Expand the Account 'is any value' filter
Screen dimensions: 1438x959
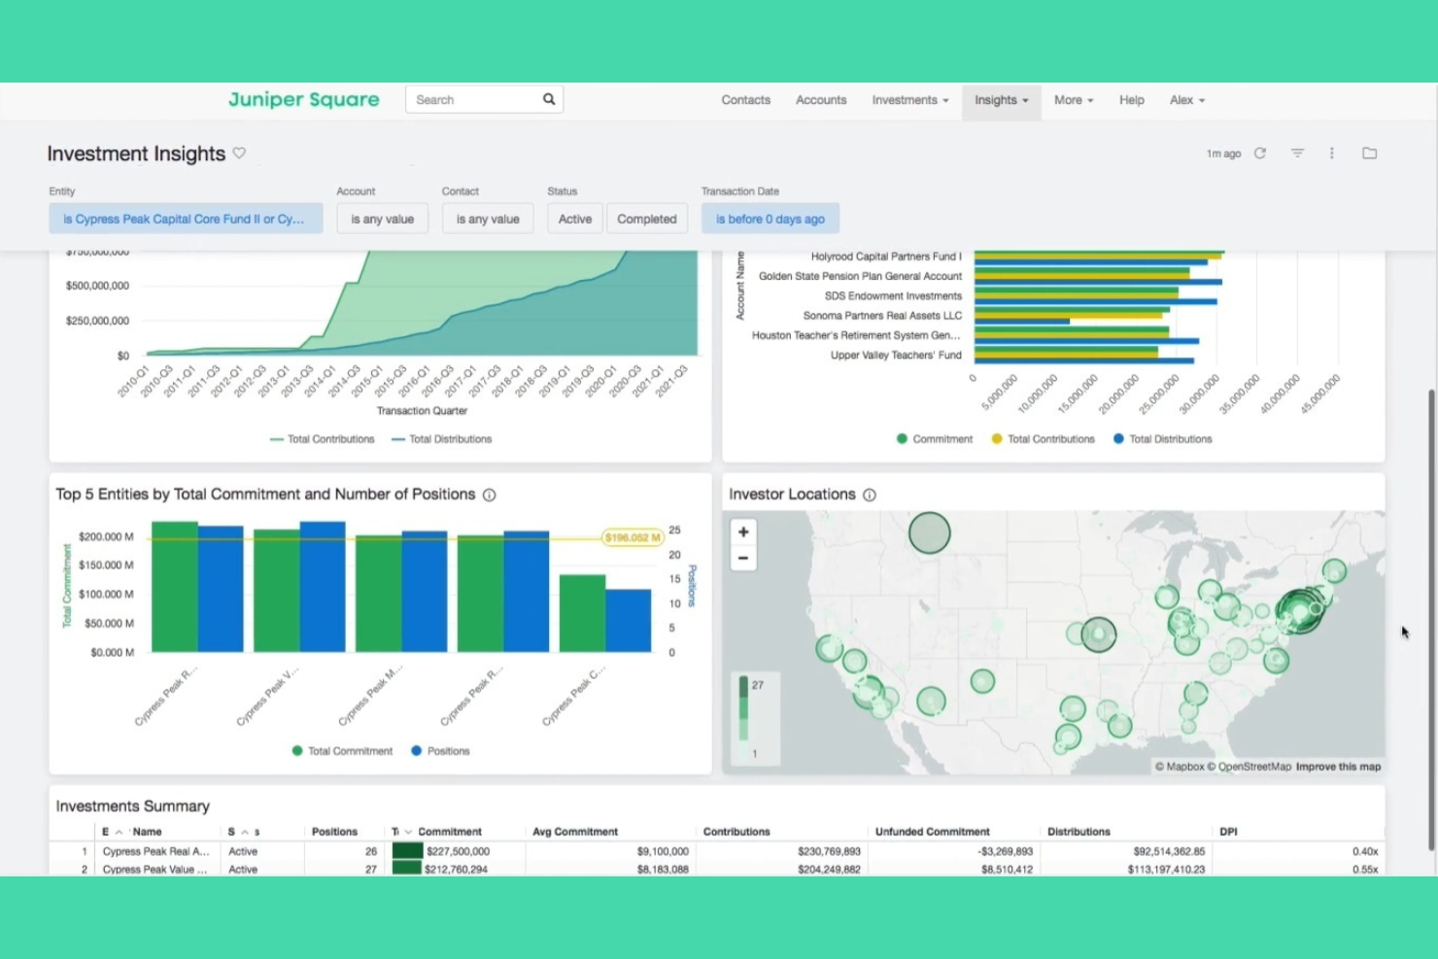point(382,218)
